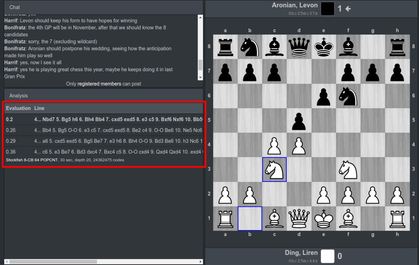Click the white knight on f3
The width and height of the screenshot is (419, 265).
(348, 169)
